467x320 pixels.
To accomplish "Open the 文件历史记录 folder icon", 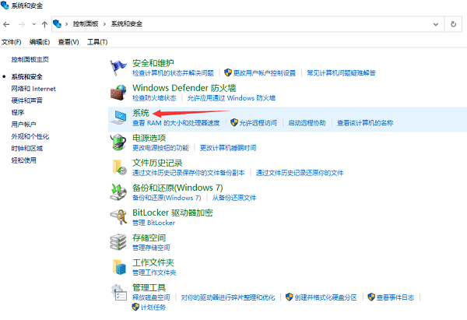I will coord(119,167).
